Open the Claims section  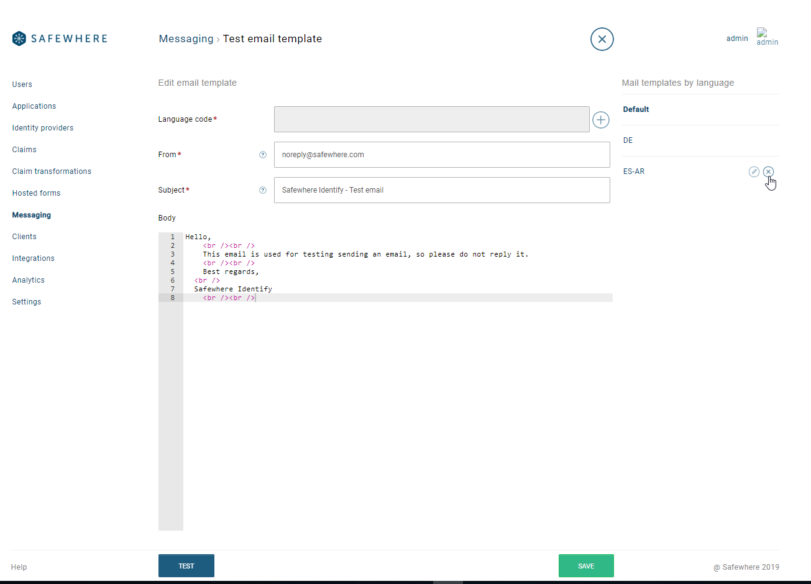tap(24, 150)
